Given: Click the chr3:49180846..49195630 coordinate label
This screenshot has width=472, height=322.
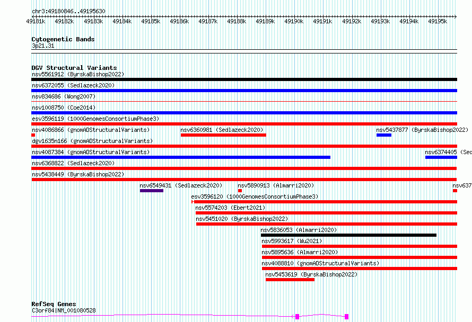Looking at the screenshot, I should [68, 12].
